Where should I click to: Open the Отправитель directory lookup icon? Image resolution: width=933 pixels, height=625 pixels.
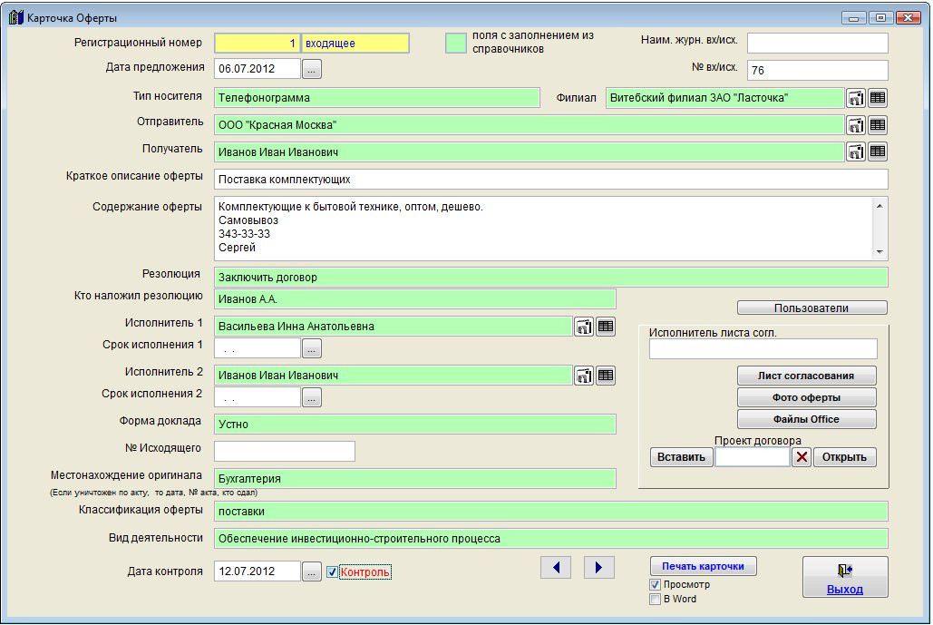[856, 125]
